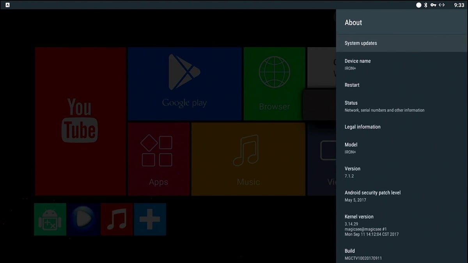The width and height of the screenshot is (468, 263).
Task: Select the Model IRON+ entry
Action: (402, 148)
